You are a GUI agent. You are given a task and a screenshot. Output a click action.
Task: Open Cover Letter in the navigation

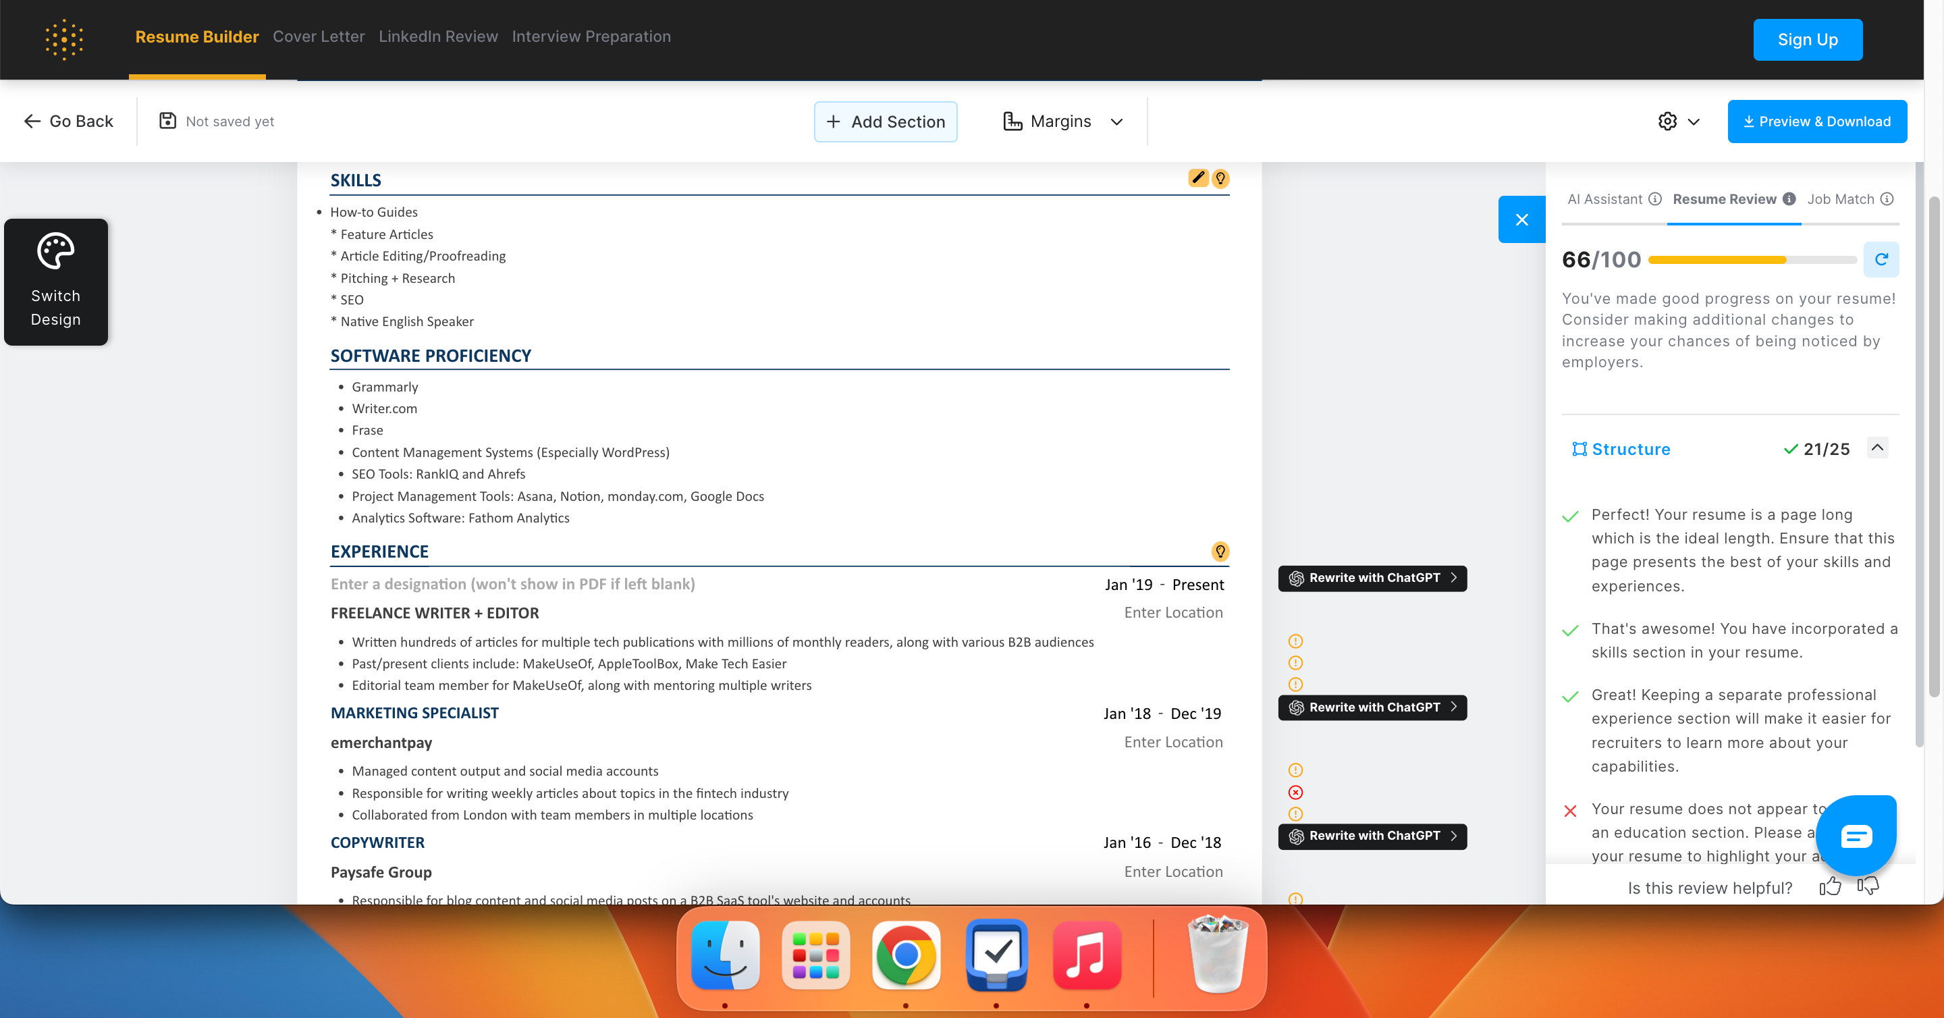point(319,36)
